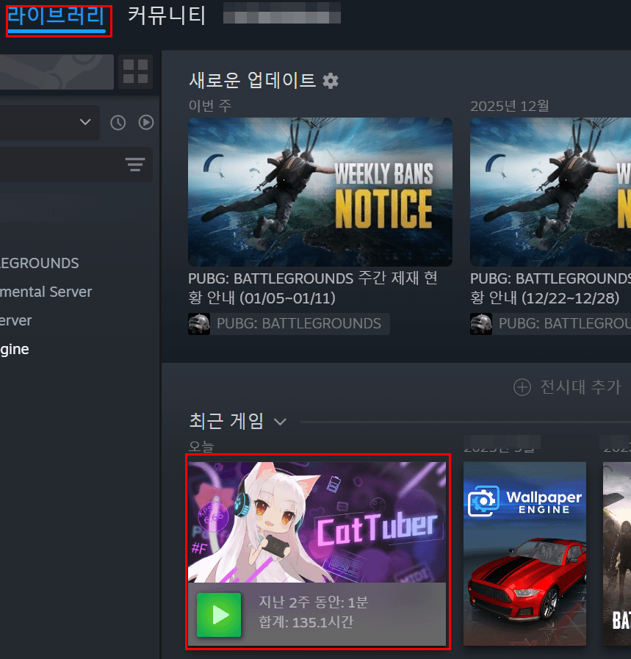
Task: Toggle the clock icon for recent sorting
Action: coord(118,123)
